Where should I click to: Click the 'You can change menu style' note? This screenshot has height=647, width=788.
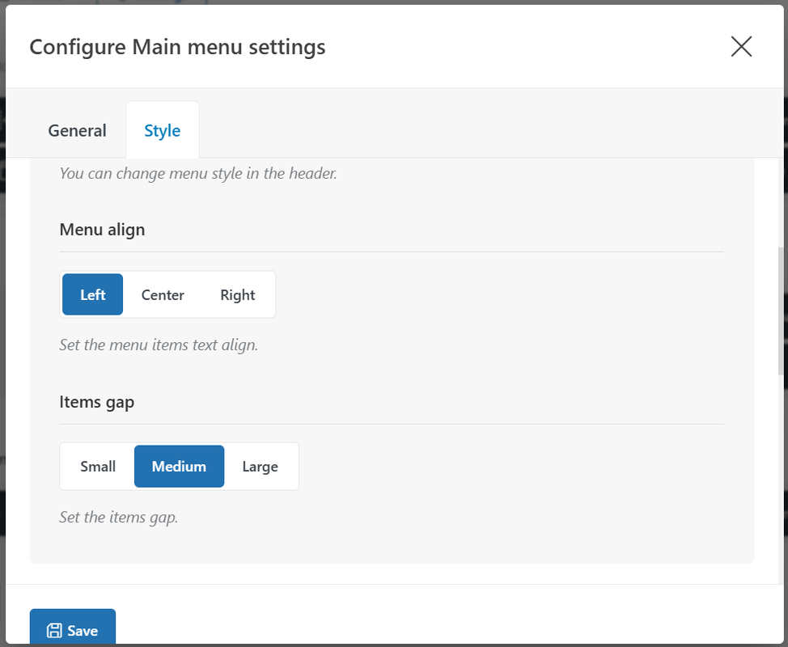pyautogui.click(x=198, y=173)
